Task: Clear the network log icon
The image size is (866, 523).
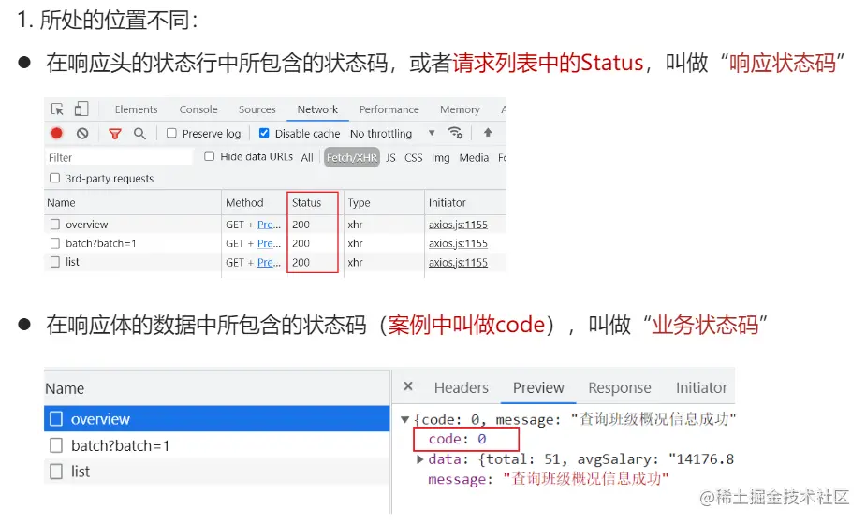Action: pos(82,134)
